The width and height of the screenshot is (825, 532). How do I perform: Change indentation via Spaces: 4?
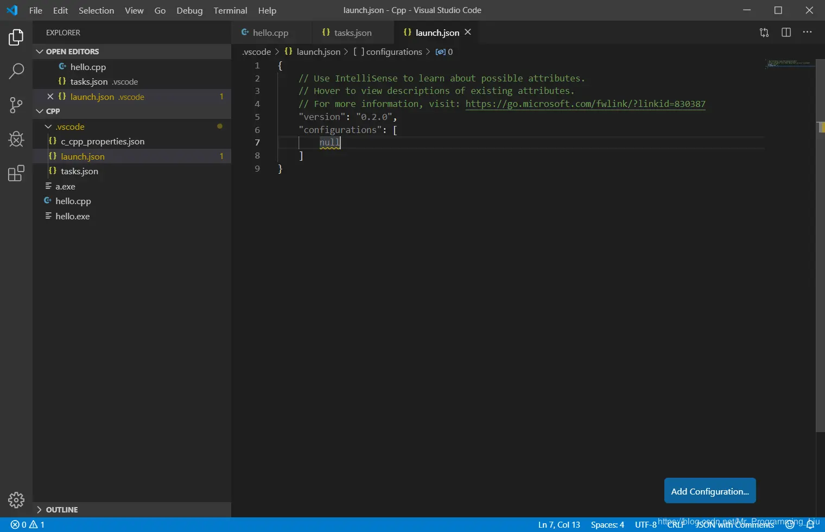click(607, 525)
